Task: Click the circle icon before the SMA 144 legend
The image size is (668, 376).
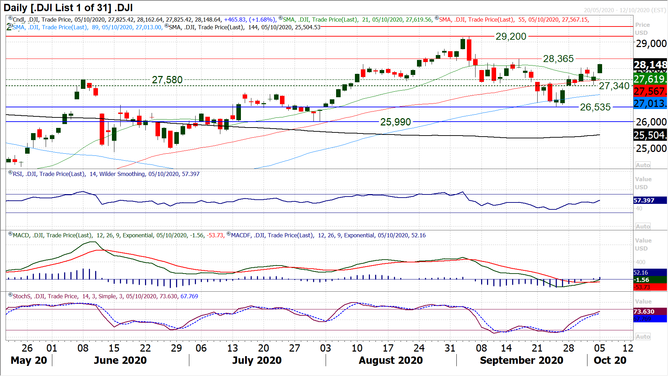Action: tap(166, 26)
